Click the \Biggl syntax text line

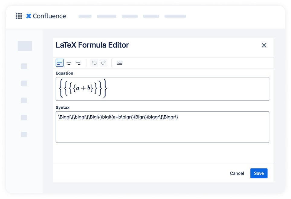pyautogui.click(x=118, y=117)
